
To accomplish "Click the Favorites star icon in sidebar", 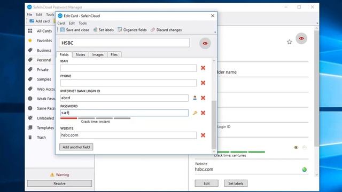I will click(30, 41).
